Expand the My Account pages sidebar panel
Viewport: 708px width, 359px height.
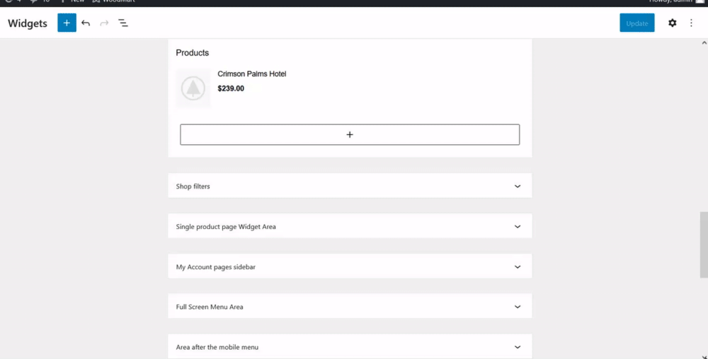coord(518,267)
